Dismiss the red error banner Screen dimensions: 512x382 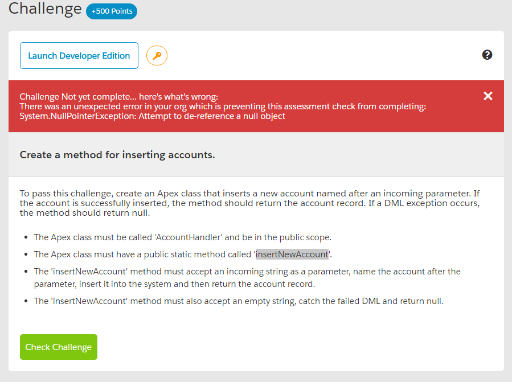pyautogui.click(x=488, y=96)
